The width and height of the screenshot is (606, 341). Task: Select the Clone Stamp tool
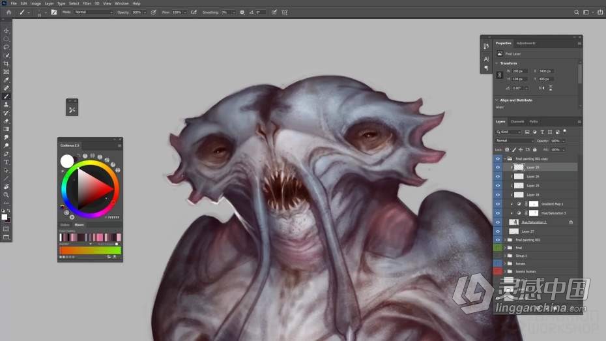pos(6,104)
